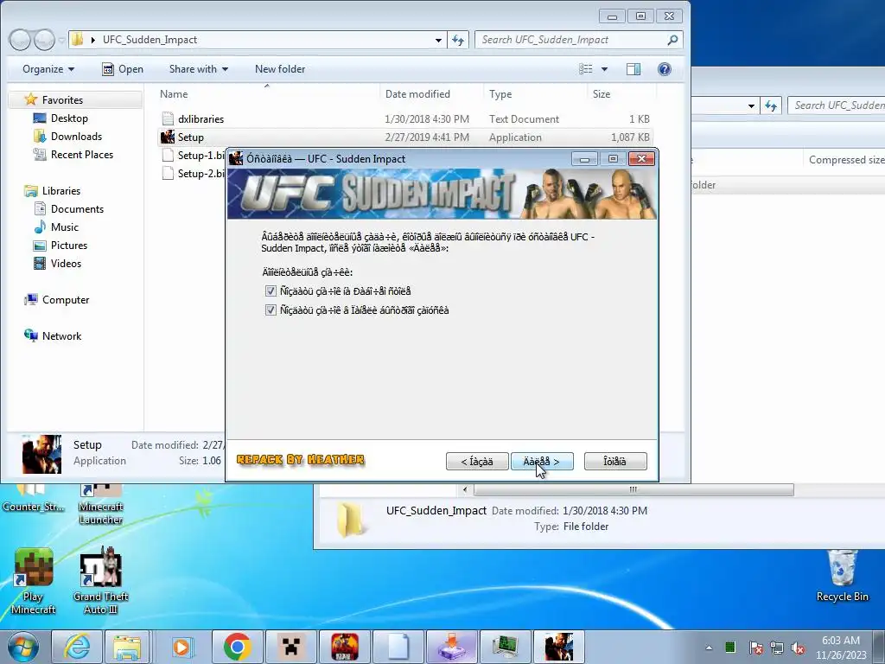The width and height of the screenshot is (885, 664).
Task: Click the Setup file thumbnail in details pane
Action: tap(41, 453)
